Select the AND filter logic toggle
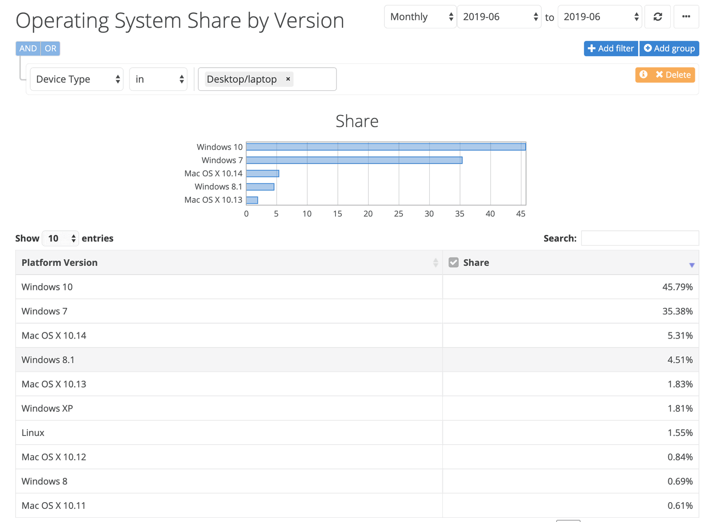Screen dimensions: 709x522 pos(28,48)
